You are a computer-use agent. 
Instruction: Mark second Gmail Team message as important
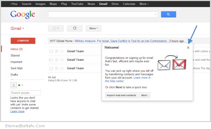(x=62, y=60)
